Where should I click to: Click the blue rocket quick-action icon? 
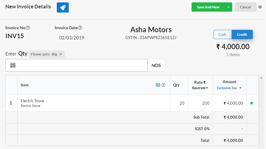(x=63, y=7)
